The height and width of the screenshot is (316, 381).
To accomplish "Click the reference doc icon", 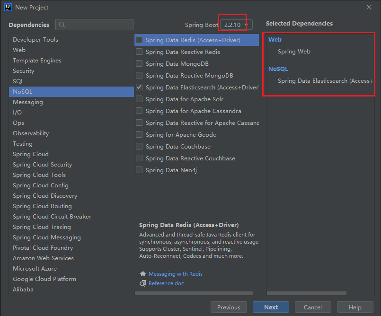I will [x=143, y=283].
